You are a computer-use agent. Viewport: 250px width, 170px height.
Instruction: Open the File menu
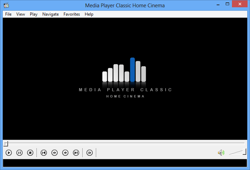coord(8,14)
